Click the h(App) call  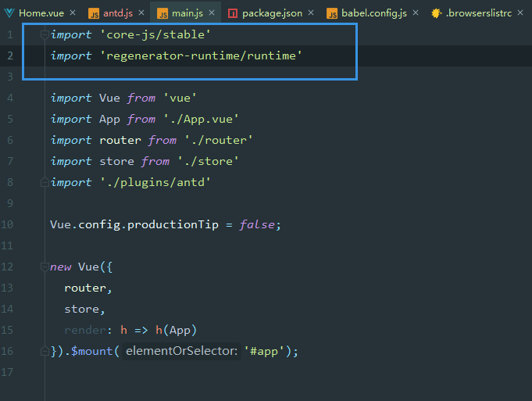click(176, 330)
